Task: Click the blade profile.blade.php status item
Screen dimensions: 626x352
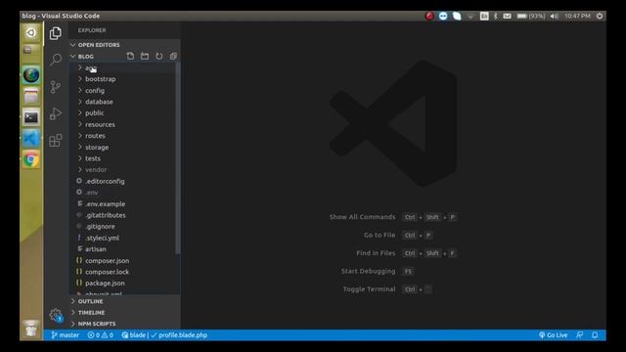Action: point(164,335)
